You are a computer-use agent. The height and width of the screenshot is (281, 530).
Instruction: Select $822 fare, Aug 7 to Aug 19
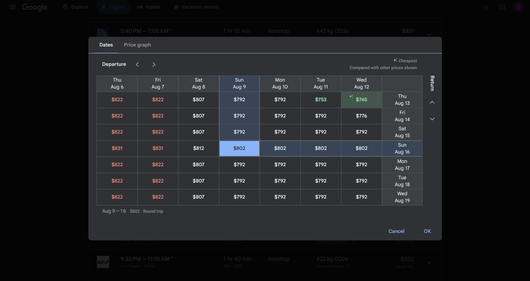(158, 197)
